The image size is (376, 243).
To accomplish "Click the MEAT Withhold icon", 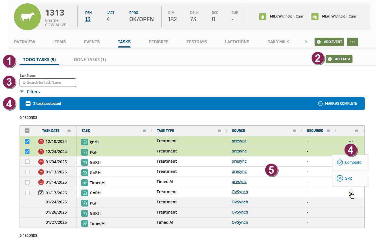I will [x=315, y=17].
